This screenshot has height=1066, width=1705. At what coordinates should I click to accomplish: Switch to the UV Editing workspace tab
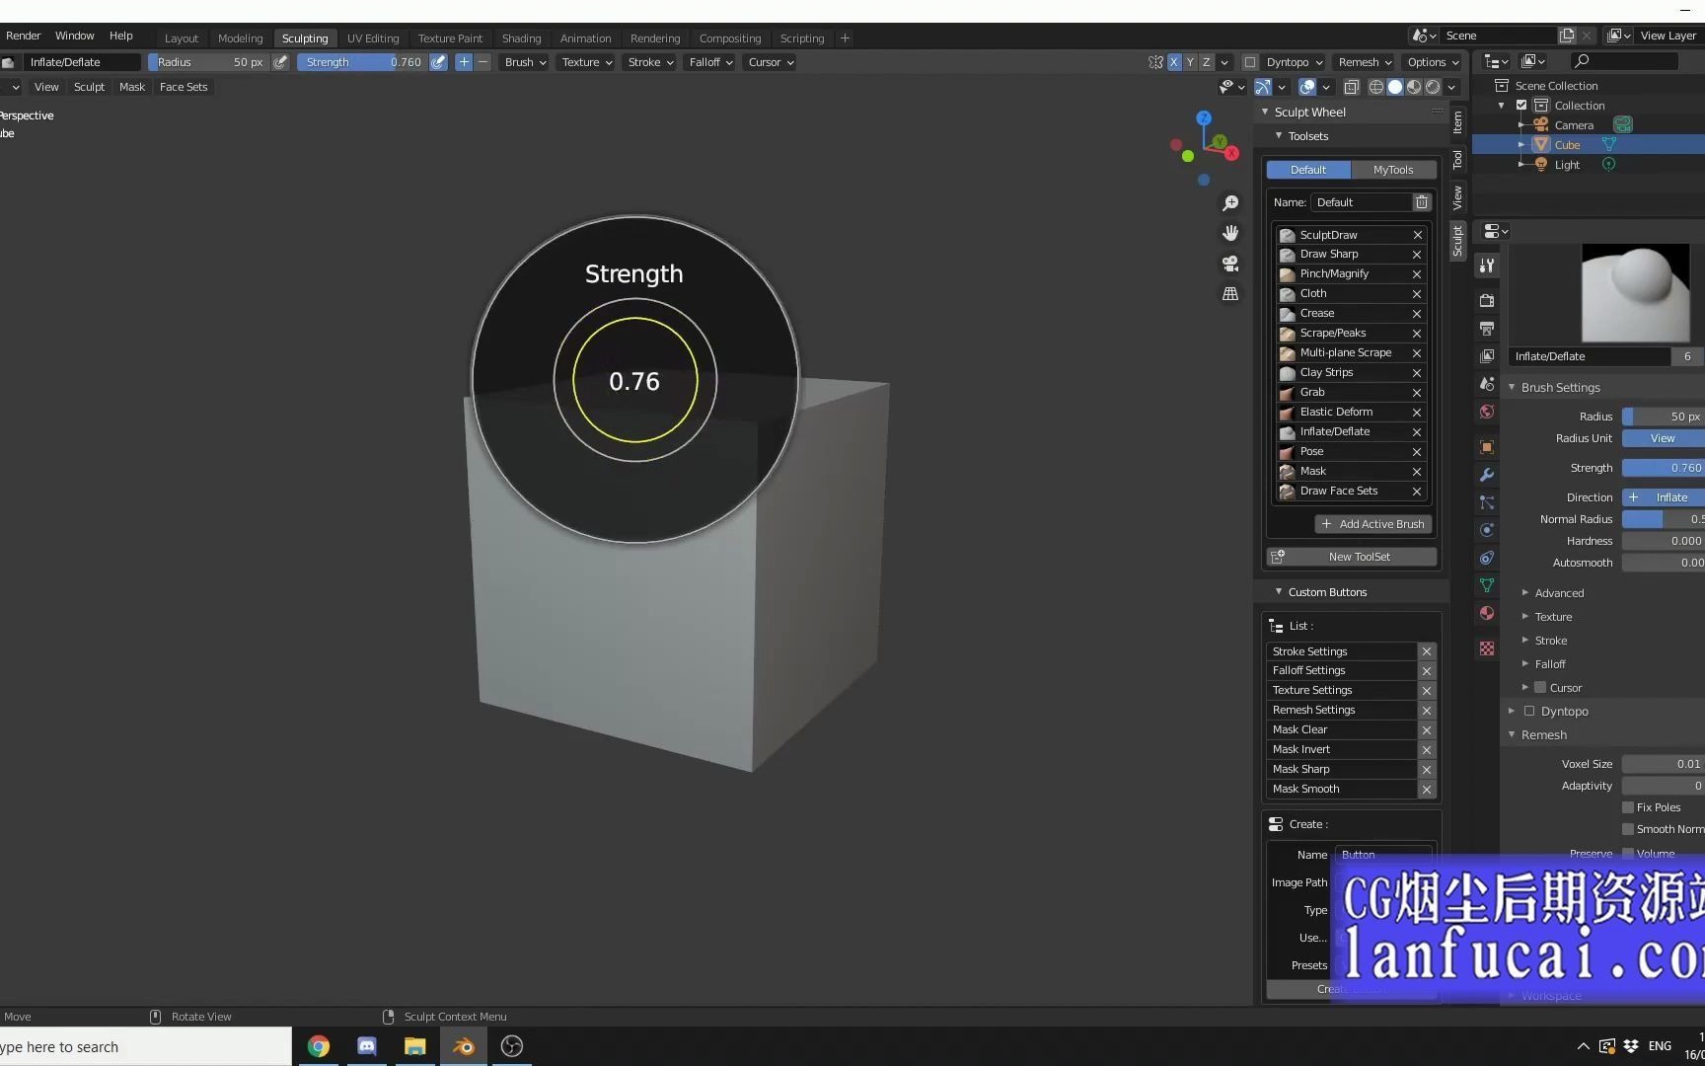[x=372, y=38]
